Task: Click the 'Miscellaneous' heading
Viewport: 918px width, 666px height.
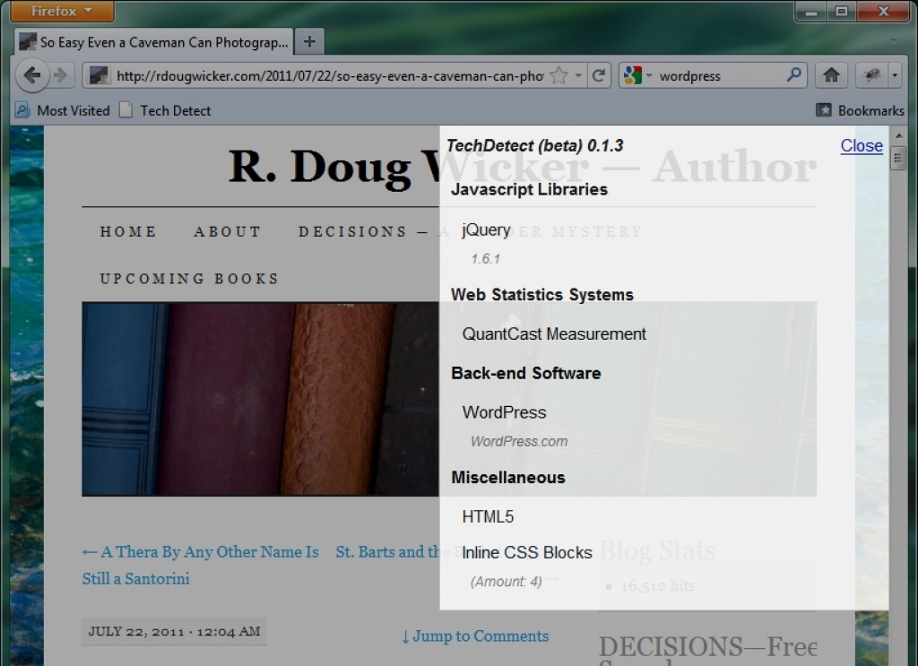Action: [508, 478]
